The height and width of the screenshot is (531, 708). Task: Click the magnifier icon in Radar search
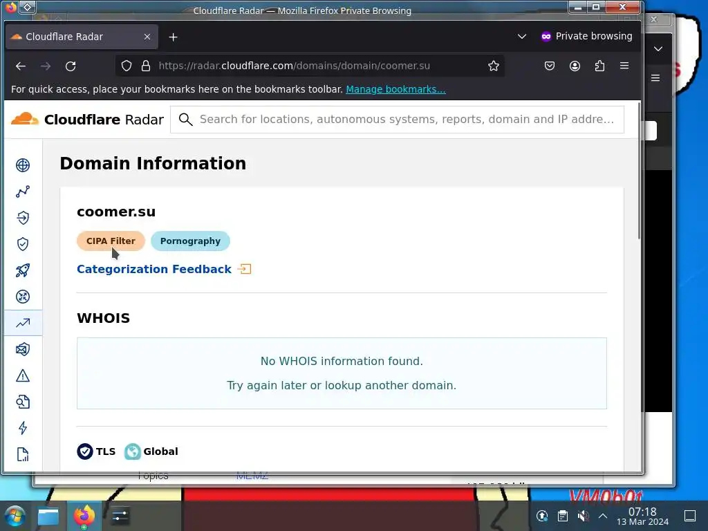[185, 119]
